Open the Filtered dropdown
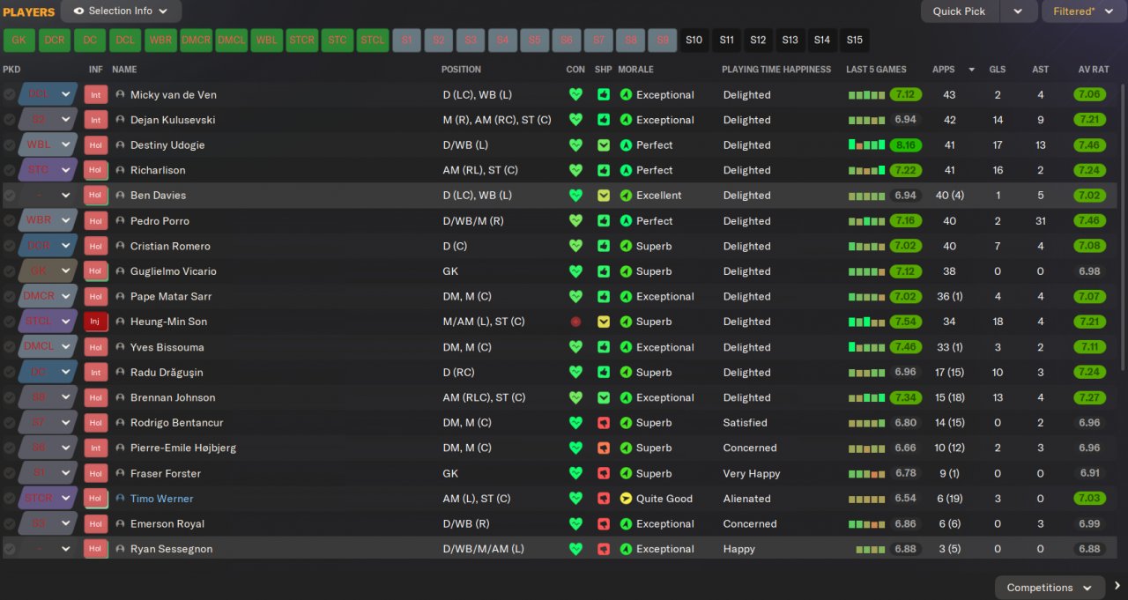Viewport: 1128px width, 600px height. tap(1084, 11)
